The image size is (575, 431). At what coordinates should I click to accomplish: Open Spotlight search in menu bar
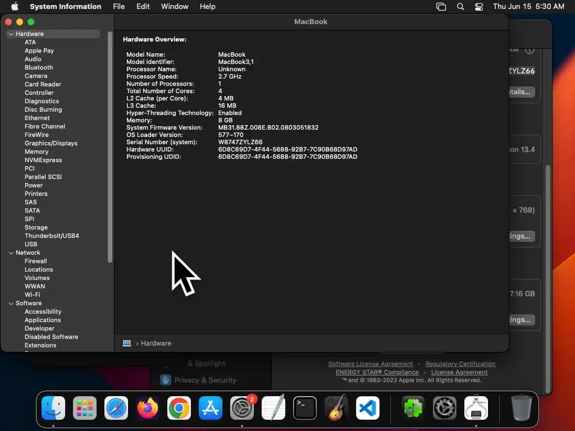[460, 7]
